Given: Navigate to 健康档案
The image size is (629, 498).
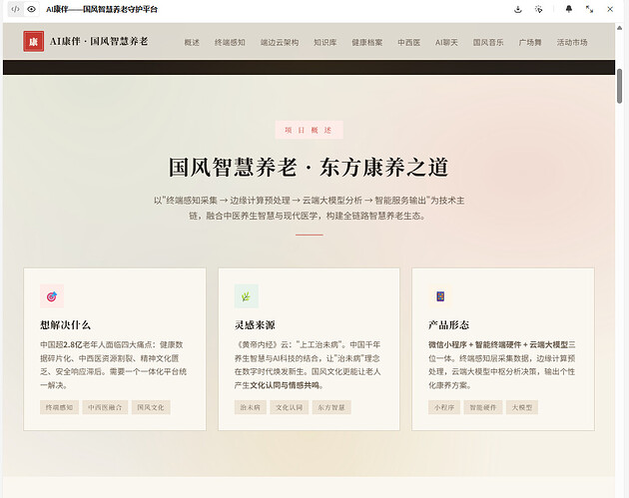Looking at the screenshot, I should 367,43.
